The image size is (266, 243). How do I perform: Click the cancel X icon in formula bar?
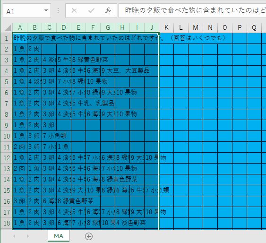74,10
